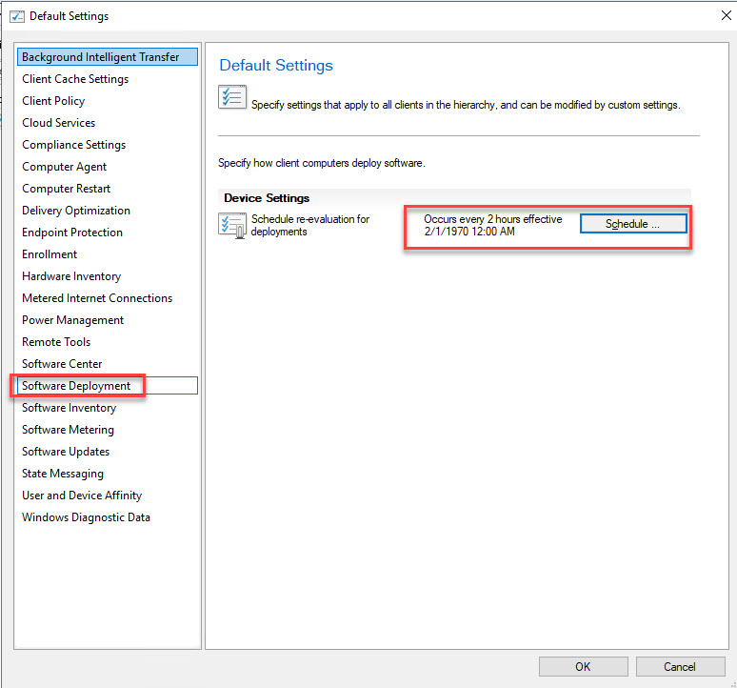This screenshot has height=688, width=737.
Task: Cancel the Default Settings dialog
Action: (x=679, y=666)
